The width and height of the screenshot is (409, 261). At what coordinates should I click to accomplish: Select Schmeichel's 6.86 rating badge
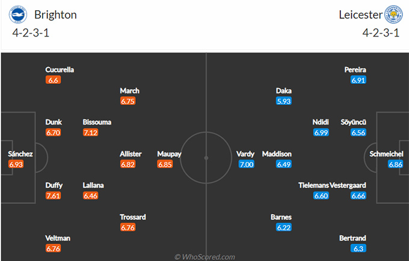[395, 164]
